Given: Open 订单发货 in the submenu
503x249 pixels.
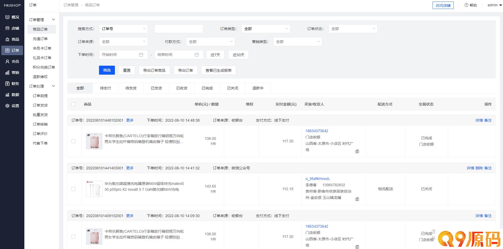Looking at the screenshot, I should [40, 105].
